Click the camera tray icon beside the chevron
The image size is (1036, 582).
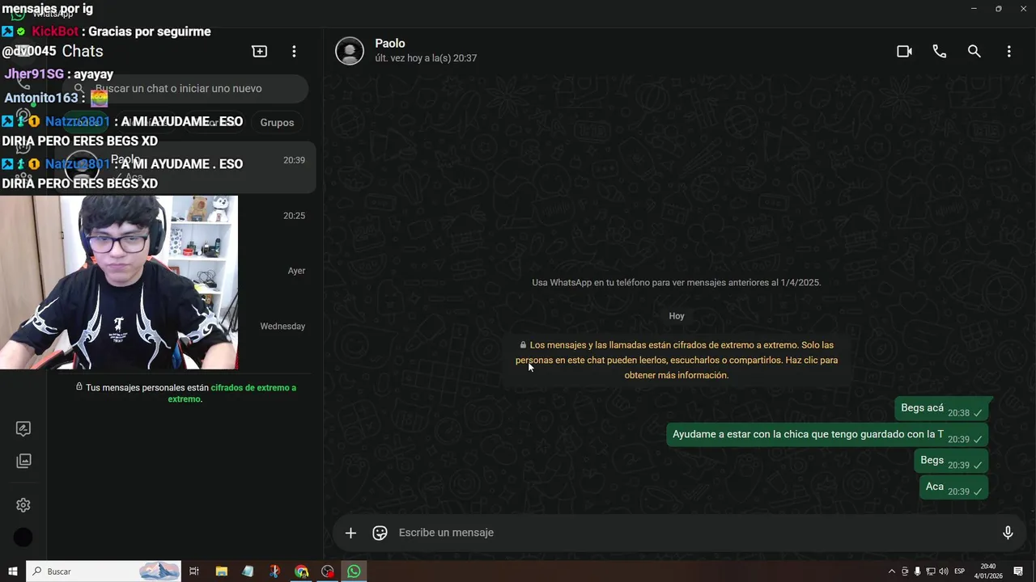point(905,571)
